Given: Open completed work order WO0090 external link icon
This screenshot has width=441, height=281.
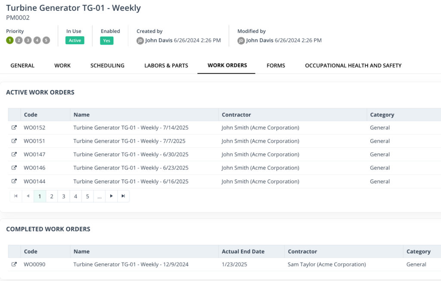Looking at the screenshot, I should (x=15, y=264).
